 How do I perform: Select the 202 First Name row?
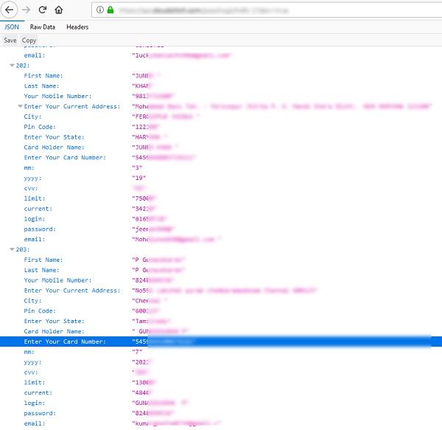click(x=221, y=76)
